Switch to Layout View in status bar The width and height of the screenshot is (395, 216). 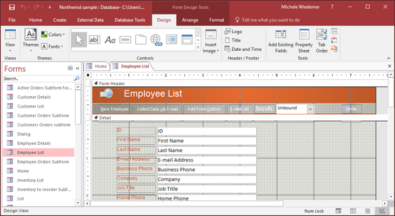(x=367, y=211)
